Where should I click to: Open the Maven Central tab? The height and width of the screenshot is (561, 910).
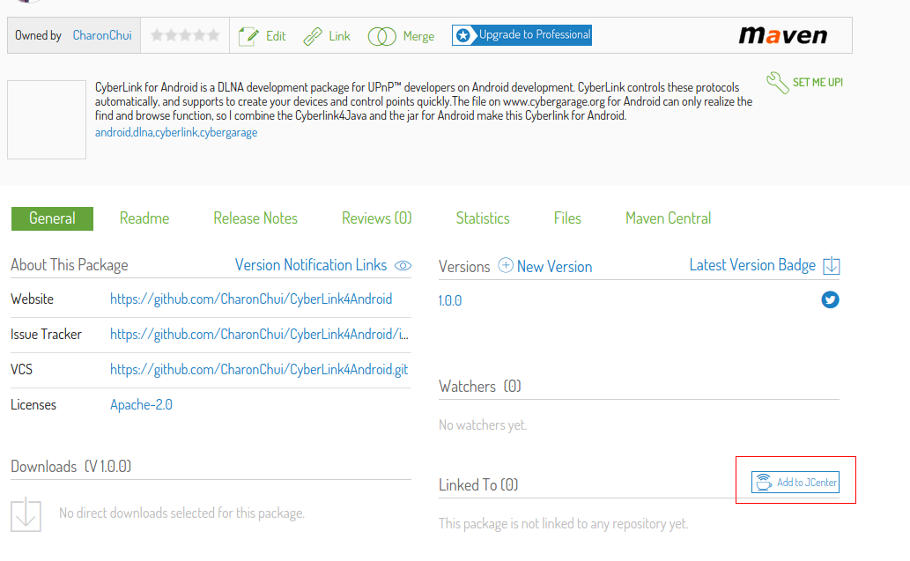pyautogui.click(x=668, y=218)
